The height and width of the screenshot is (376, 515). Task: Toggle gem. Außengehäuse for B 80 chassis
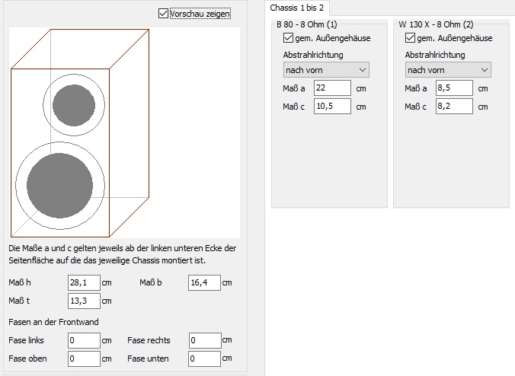click(x=288, y=38)
